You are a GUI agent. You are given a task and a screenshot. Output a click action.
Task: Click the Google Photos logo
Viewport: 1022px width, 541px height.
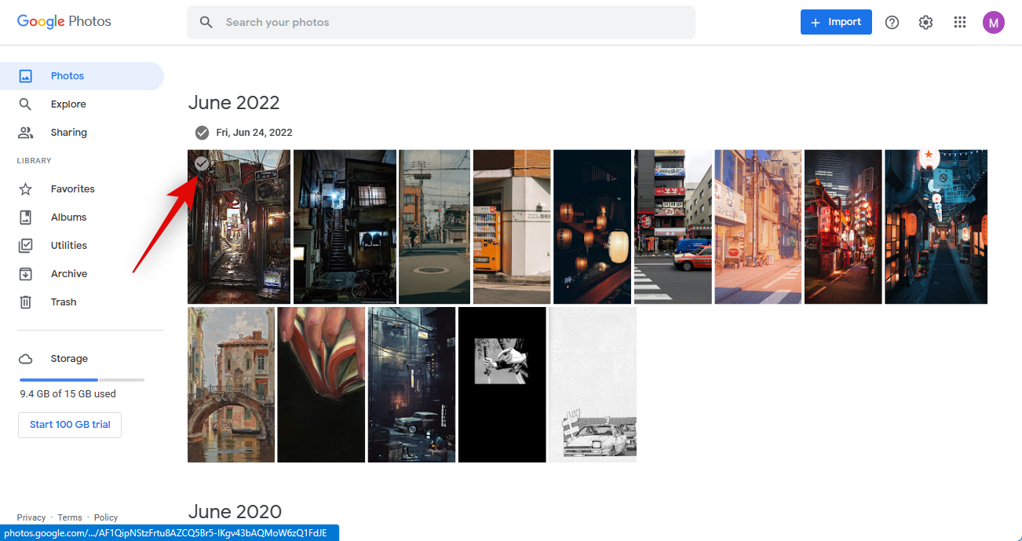(x=64, y=22)
